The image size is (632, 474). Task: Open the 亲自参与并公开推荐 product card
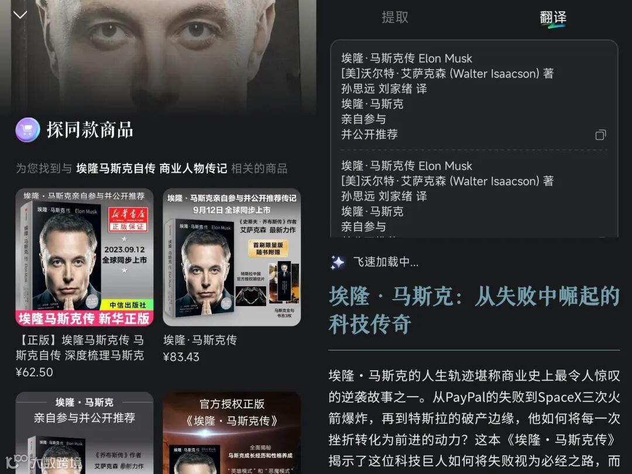[85, 433]
